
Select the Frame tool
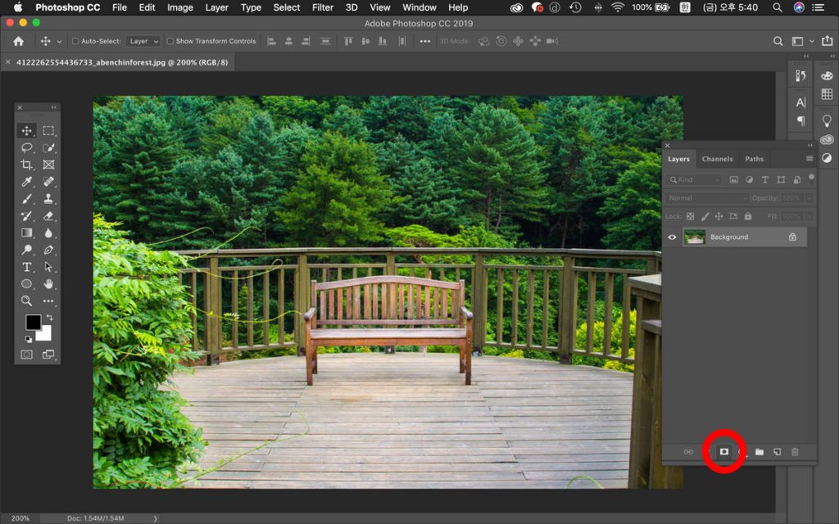pos(48,165)
